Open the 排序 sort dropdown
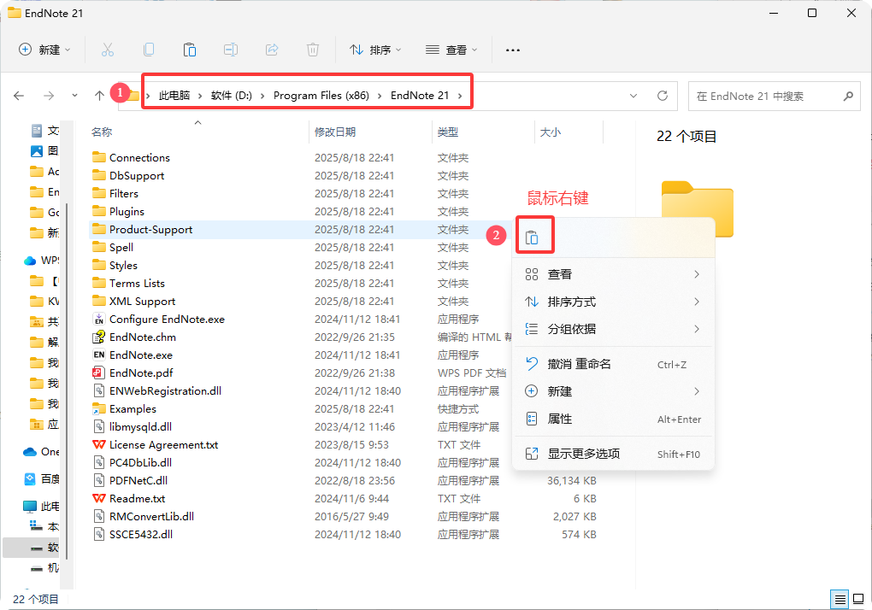The height and width of the screenshot is (610, 872). [x=375, y=50]
